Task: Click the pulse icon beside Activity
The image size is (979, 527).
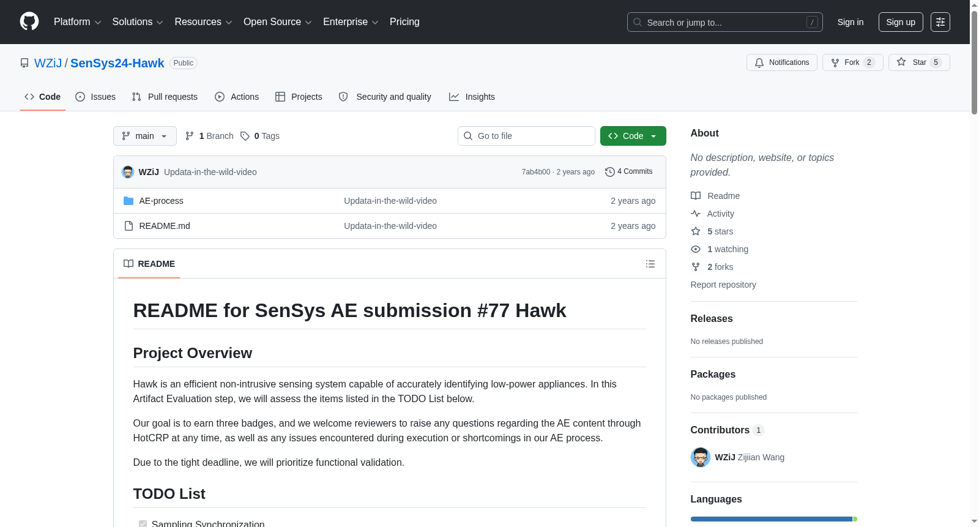Action: [696, 214]
